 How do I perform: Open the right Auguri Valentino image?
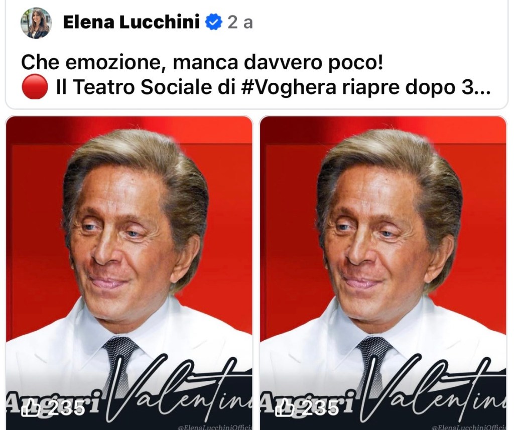click(383, 272)
